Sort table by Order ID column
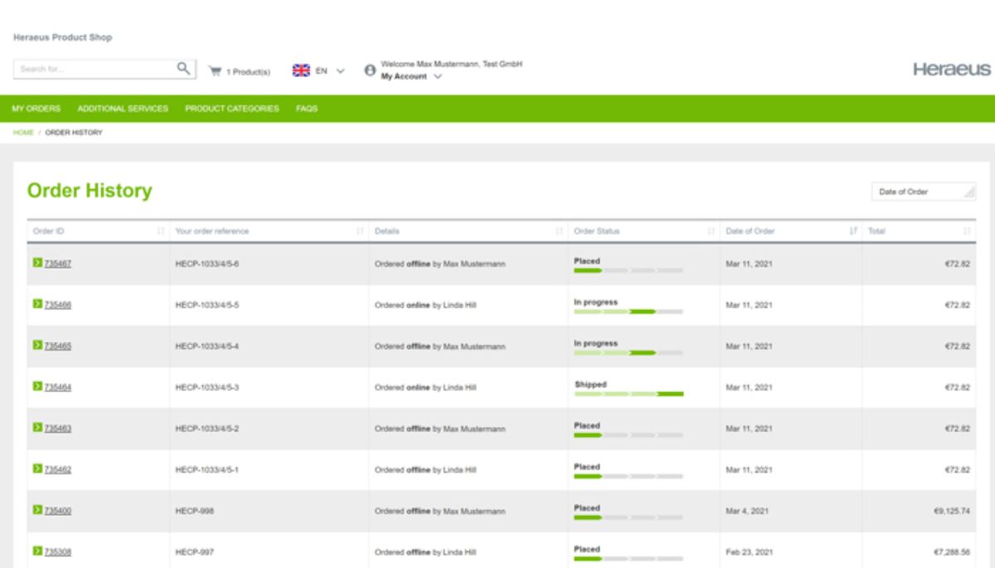Viewport: 995px width, 568px height. [x=160, y=231]
